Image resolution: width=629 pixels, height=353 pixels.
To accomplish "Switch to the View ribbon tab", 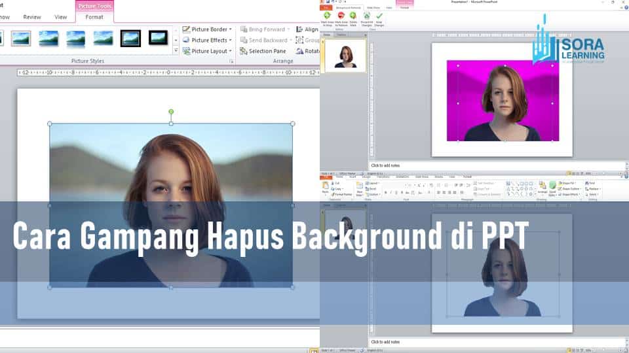I will click(x=60, y=17).
